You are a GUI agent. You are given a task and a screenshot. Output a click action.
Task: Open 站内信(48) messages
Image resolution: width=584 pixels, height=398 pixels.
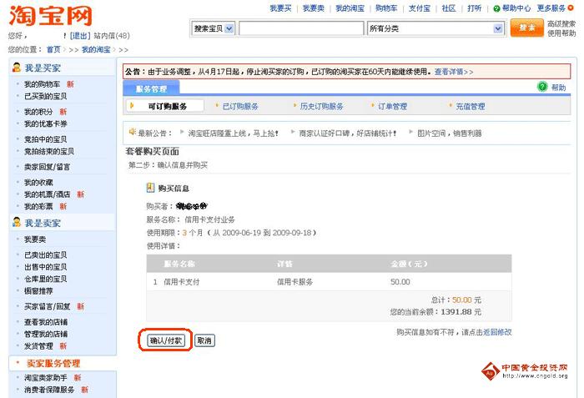click(112, 36)
